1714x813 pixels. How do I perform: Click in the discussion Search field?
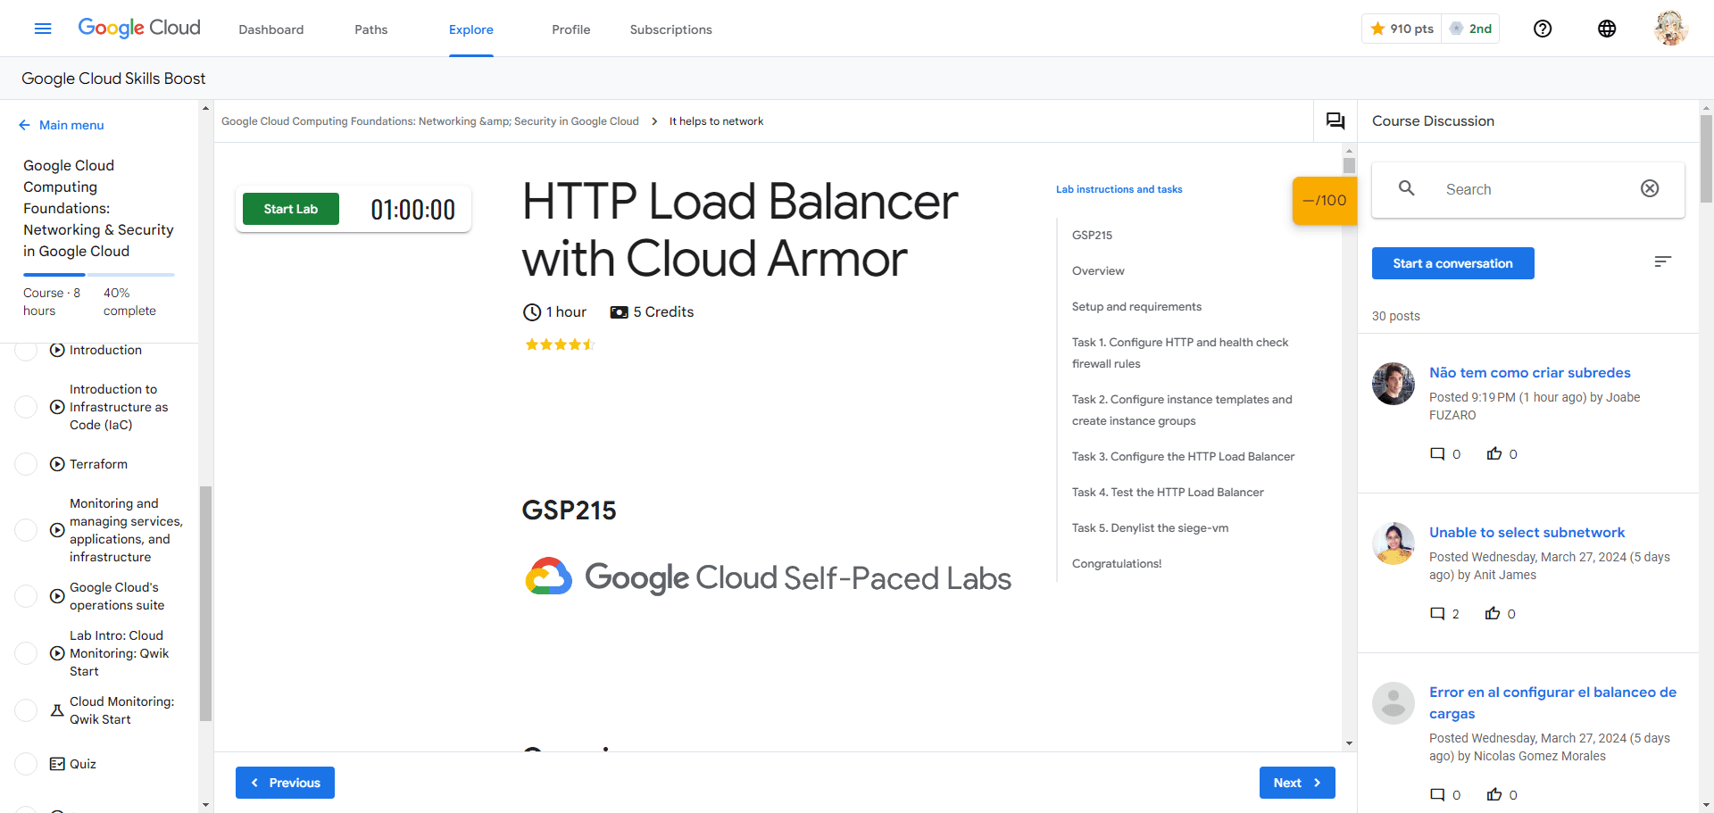pyautogui.click(x=1528, y=189)
